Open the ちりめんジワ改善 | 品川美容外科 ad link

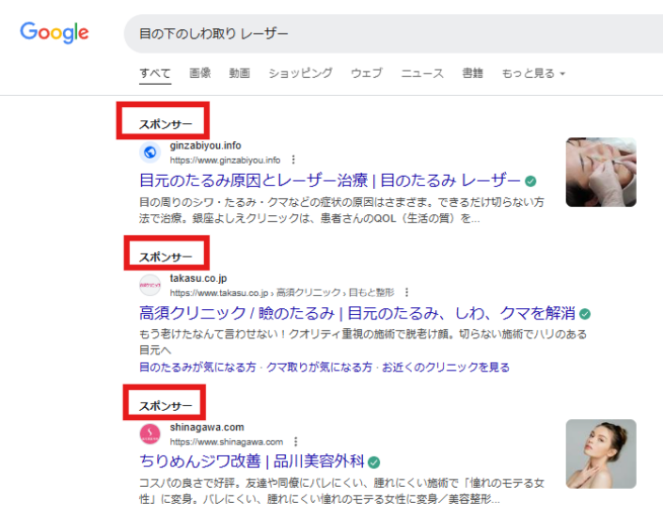tap(252, 462)
